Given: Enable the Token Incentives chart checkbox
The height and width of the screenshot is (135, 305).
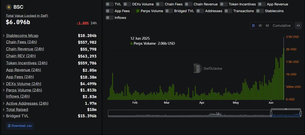Looking at the screenshot, I should click(224, 4).
